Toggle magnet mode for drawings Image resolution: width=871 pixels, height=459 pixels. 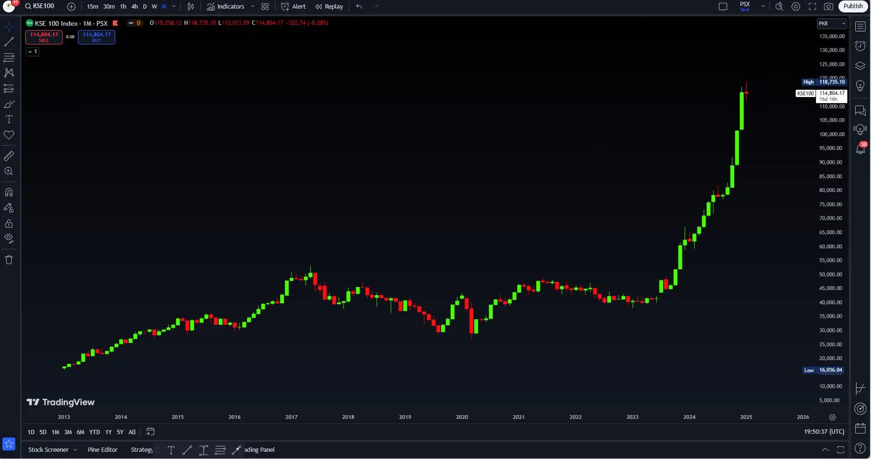(x=9, y=192)
